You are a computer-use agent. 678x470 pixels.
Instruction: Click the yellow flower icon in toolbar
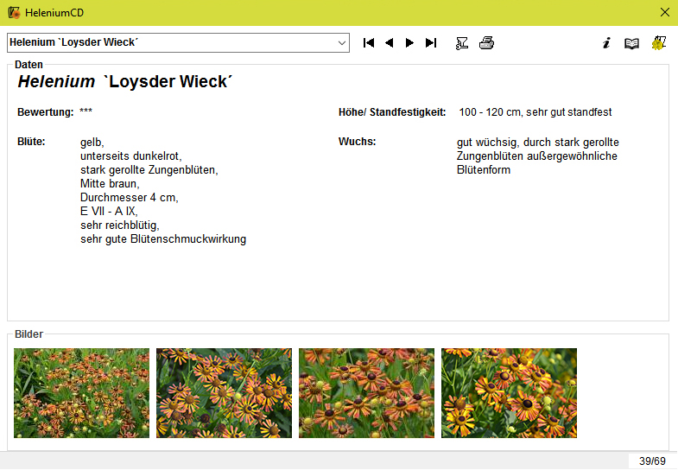point(659,43)
